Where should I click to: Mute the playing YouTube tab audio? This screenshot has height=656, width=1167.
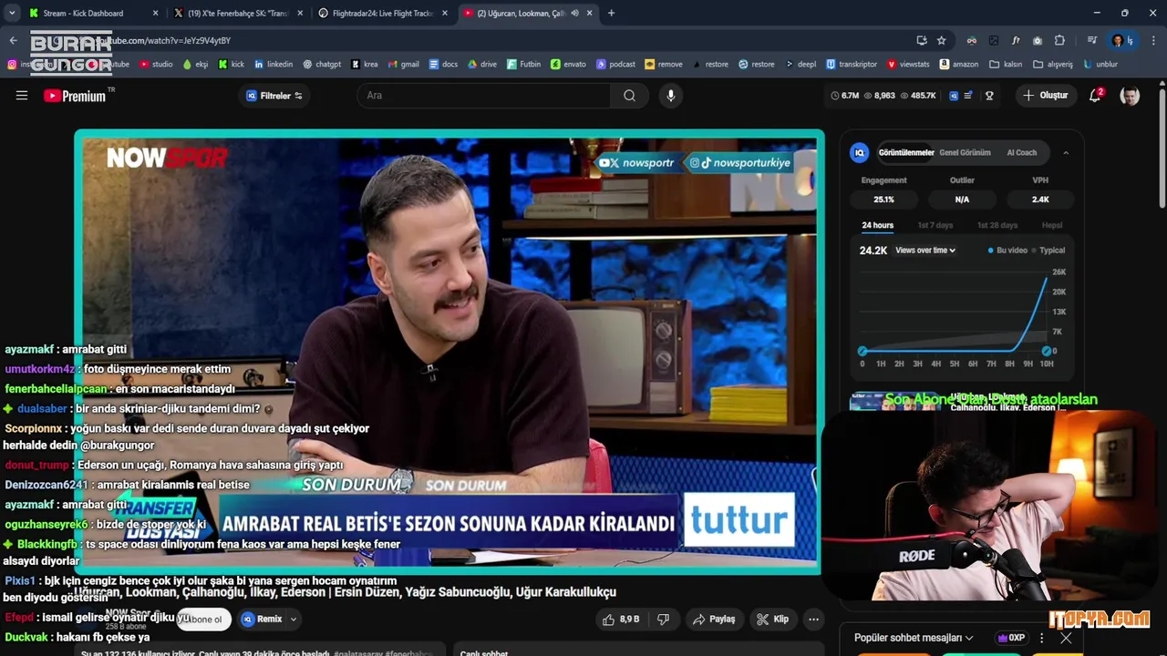[574, 13]
